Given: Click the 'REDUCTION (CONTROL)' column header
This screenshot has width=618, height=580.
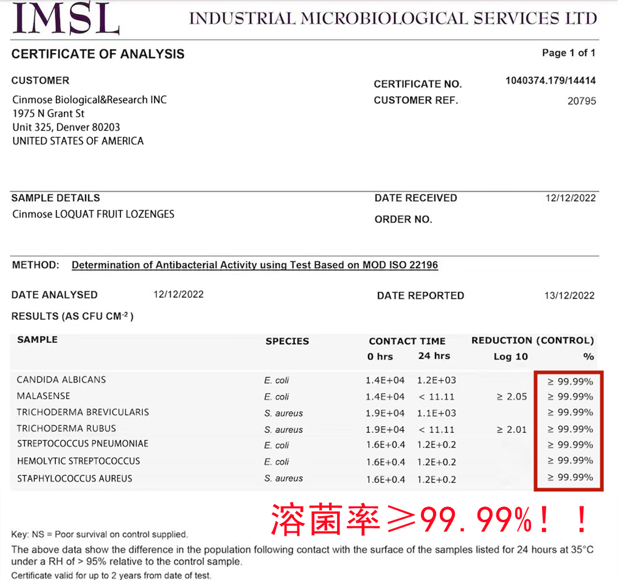Looking at the screenshot, I should tap(532, 340).
